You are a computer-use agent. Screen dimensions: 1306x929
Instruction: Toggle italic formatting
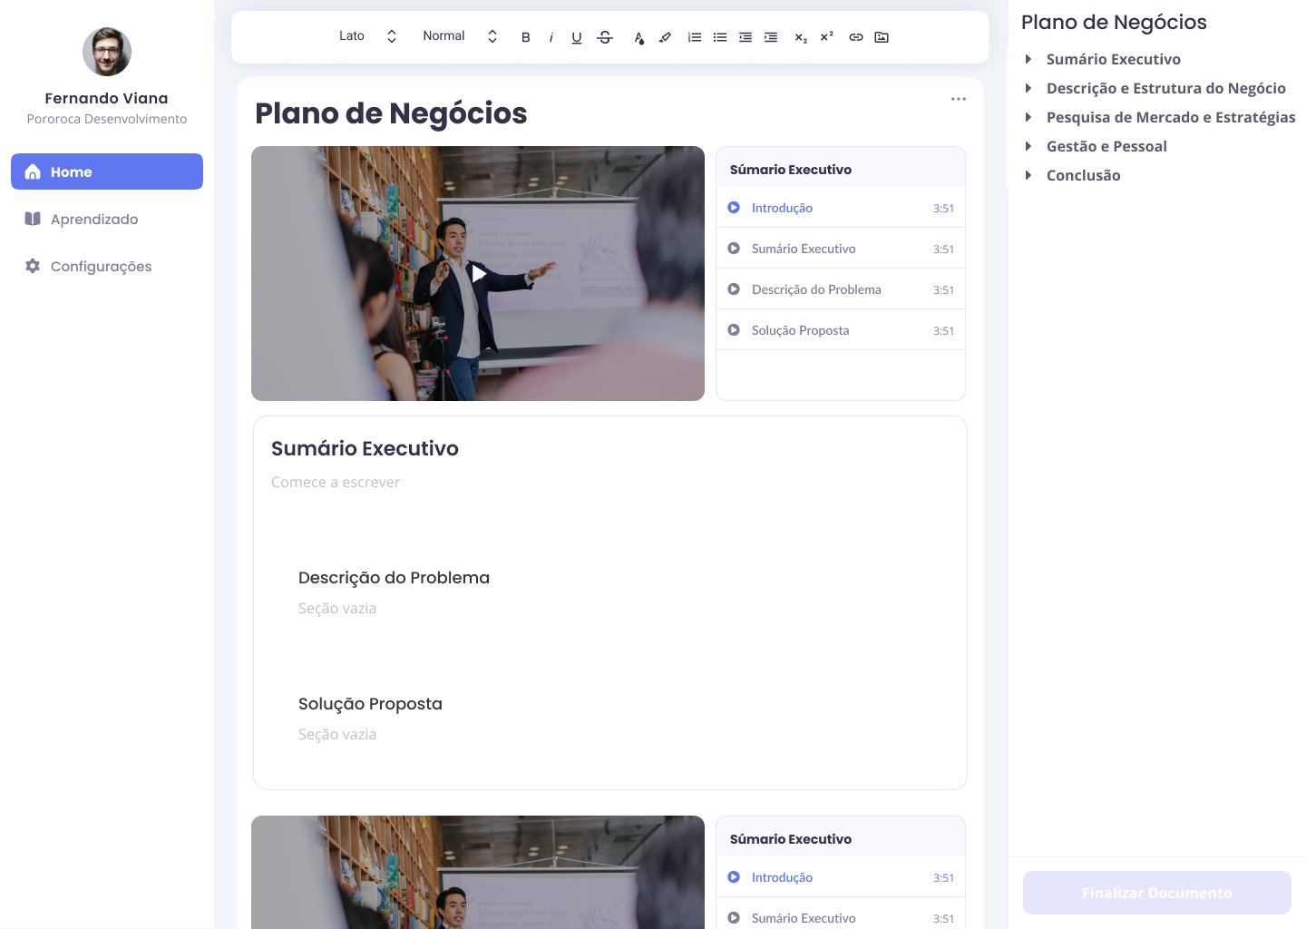[x=551, y=37]
